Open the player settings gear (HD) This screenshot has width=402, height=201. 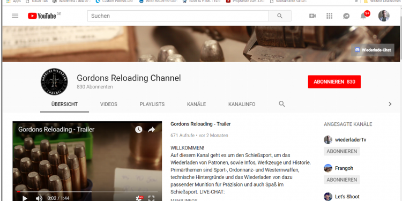(139, 198)
